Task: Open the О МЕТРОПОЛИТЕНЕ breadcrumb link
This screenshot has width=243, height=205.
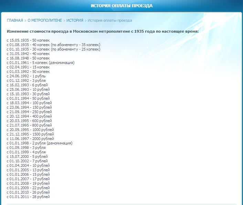Action: point(45,20)
